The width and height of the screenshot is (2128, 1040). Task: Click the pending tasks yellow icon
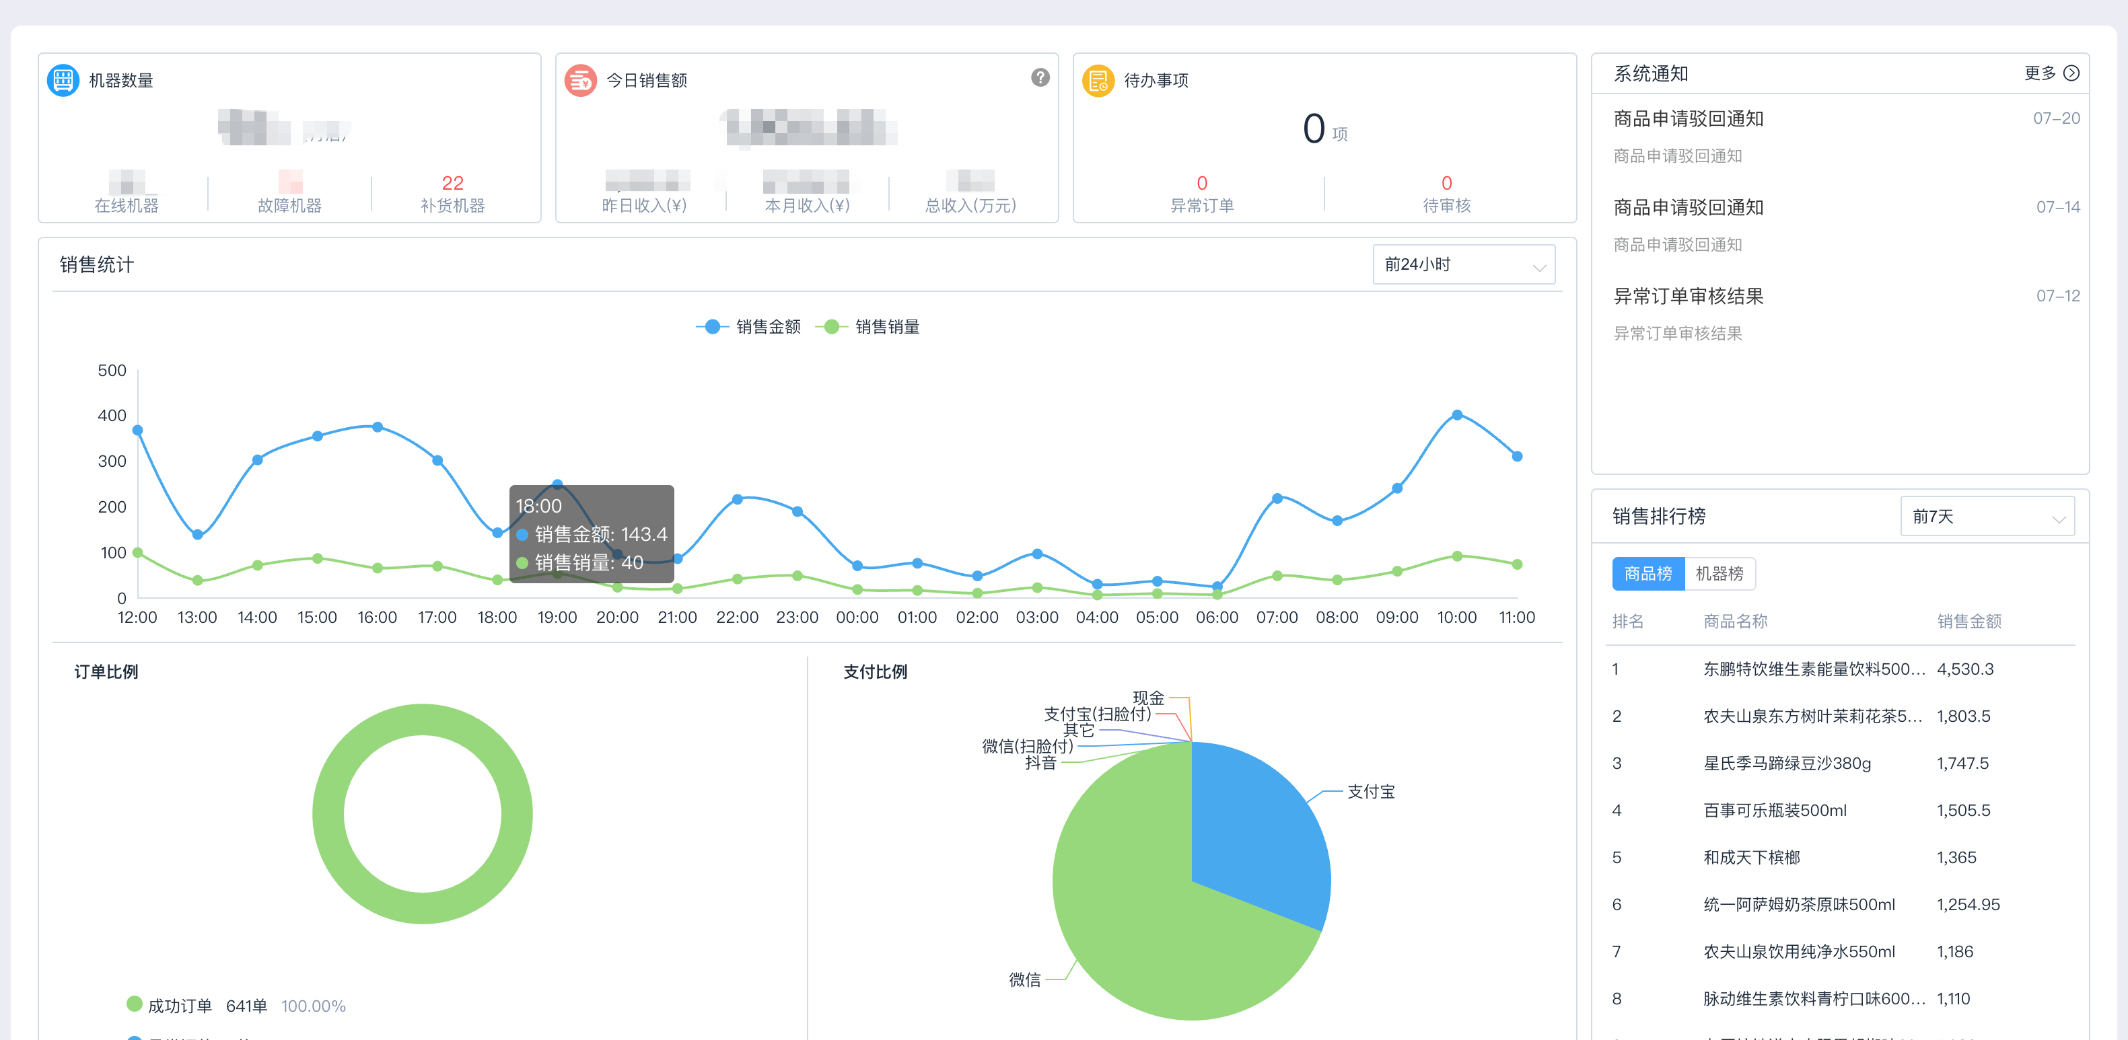(x=1098, y=80)
